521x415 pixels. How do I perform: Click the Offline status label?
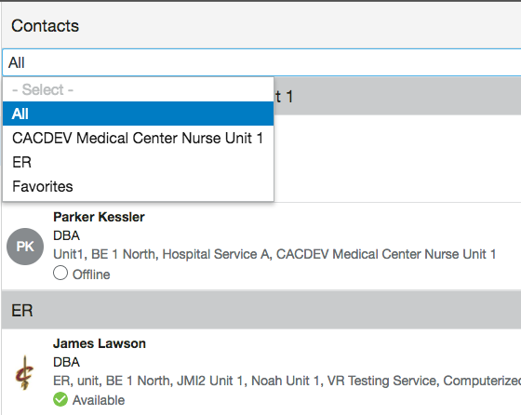coord(91,274)
